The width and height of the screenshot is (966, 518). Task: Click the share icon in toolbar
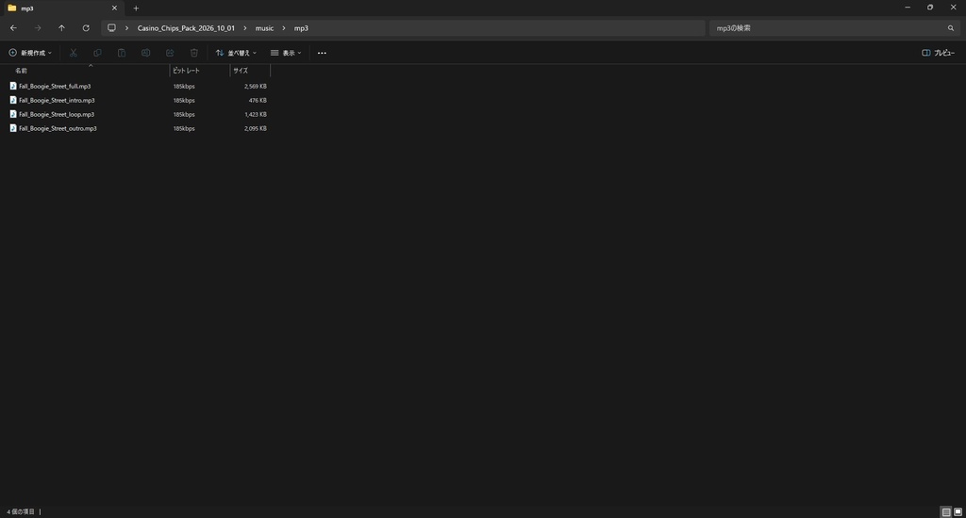170,53
